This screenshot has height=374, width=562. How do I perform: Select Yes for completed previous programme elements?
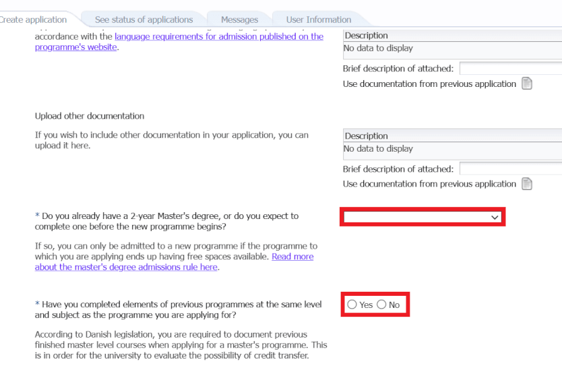pos(352,305)
